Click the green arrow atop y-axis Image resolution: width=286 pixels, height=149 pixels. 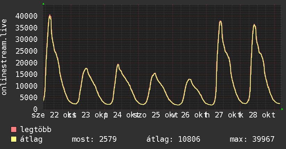coord(43,4)
